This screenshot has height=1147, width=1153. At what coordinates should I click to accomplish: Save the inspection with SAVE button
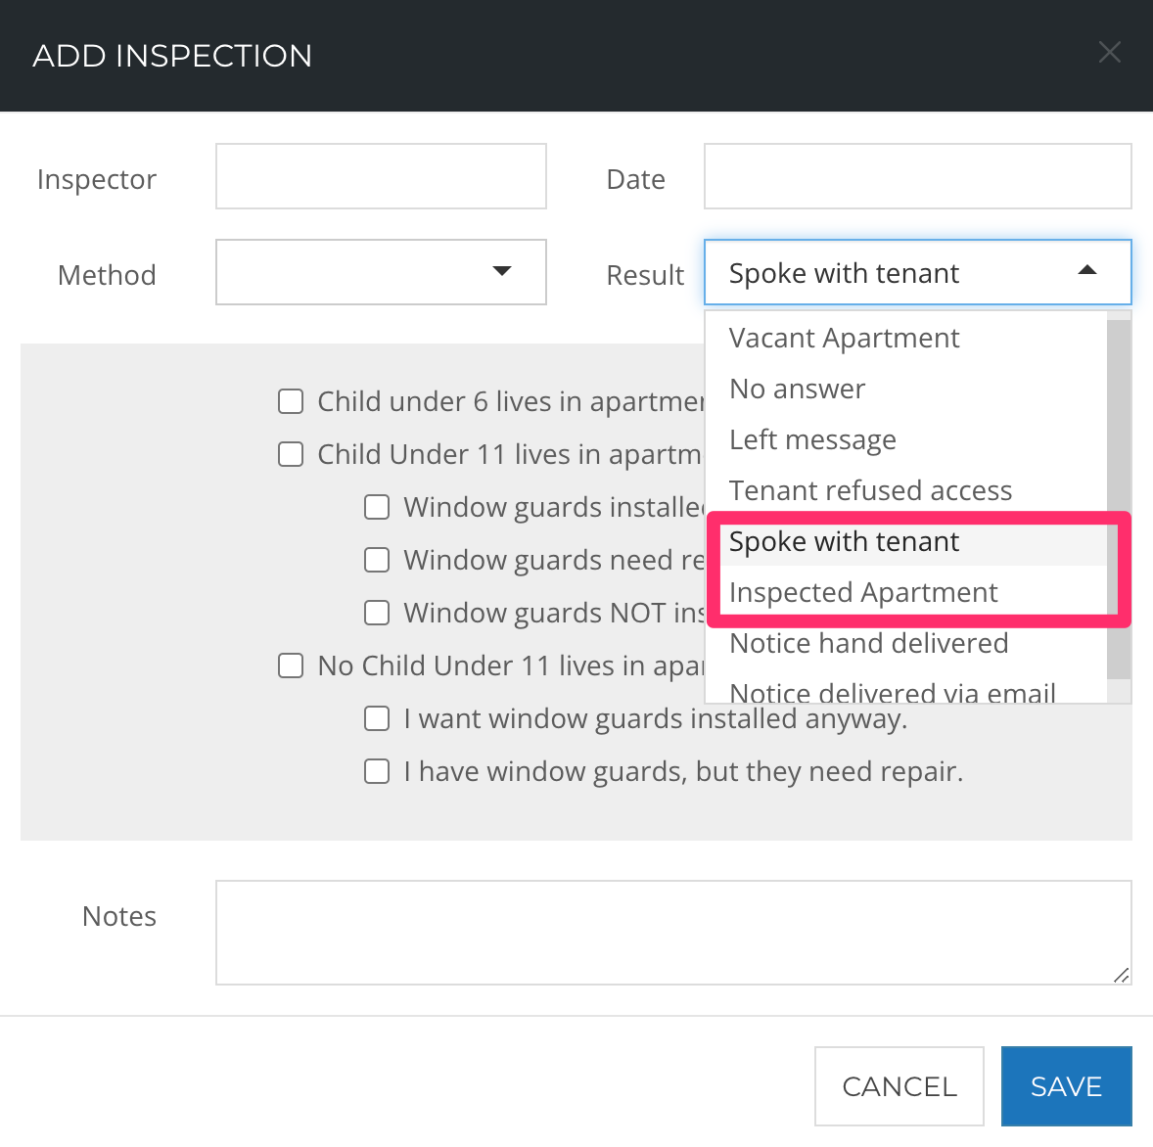[x=1066, y=1086]
